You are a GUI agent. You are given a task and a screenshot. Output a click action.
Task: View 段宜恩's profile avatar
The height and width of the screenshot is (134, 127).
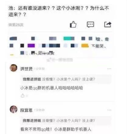click(x=14, y=109)
